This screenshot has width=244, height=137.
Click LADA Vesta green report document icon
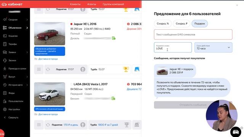point(113,98)
